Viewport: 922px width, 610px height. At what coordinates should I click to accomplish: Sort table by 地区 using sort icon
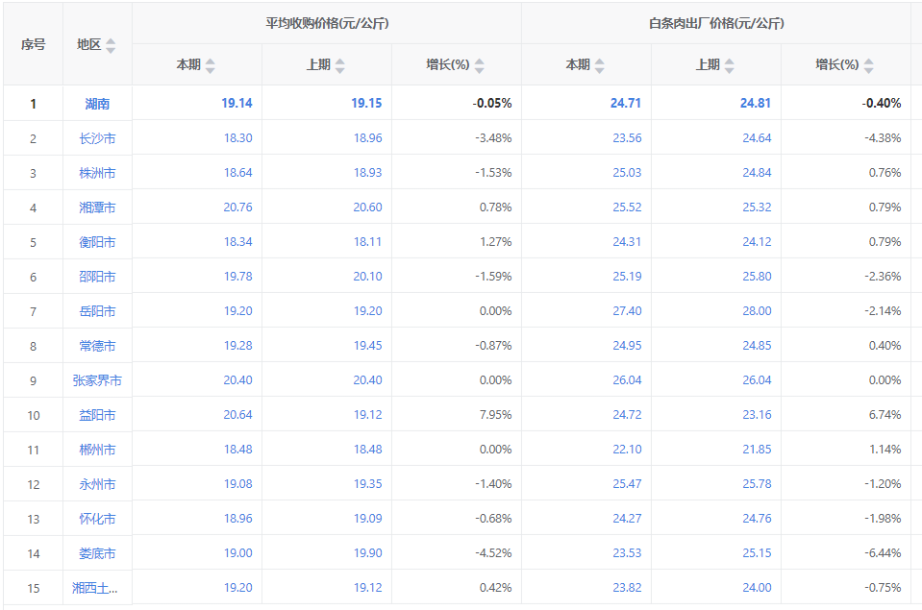pos(111,45)
